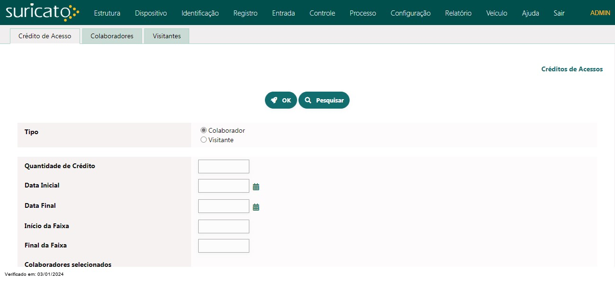615x281 pixels.
Task: Open the Dispositivo menu
Action: tap(151, 13)
